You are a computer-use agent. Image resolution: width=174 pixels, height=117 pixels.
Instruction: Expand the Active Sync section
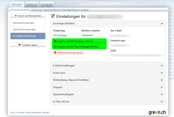click(162, 73)
